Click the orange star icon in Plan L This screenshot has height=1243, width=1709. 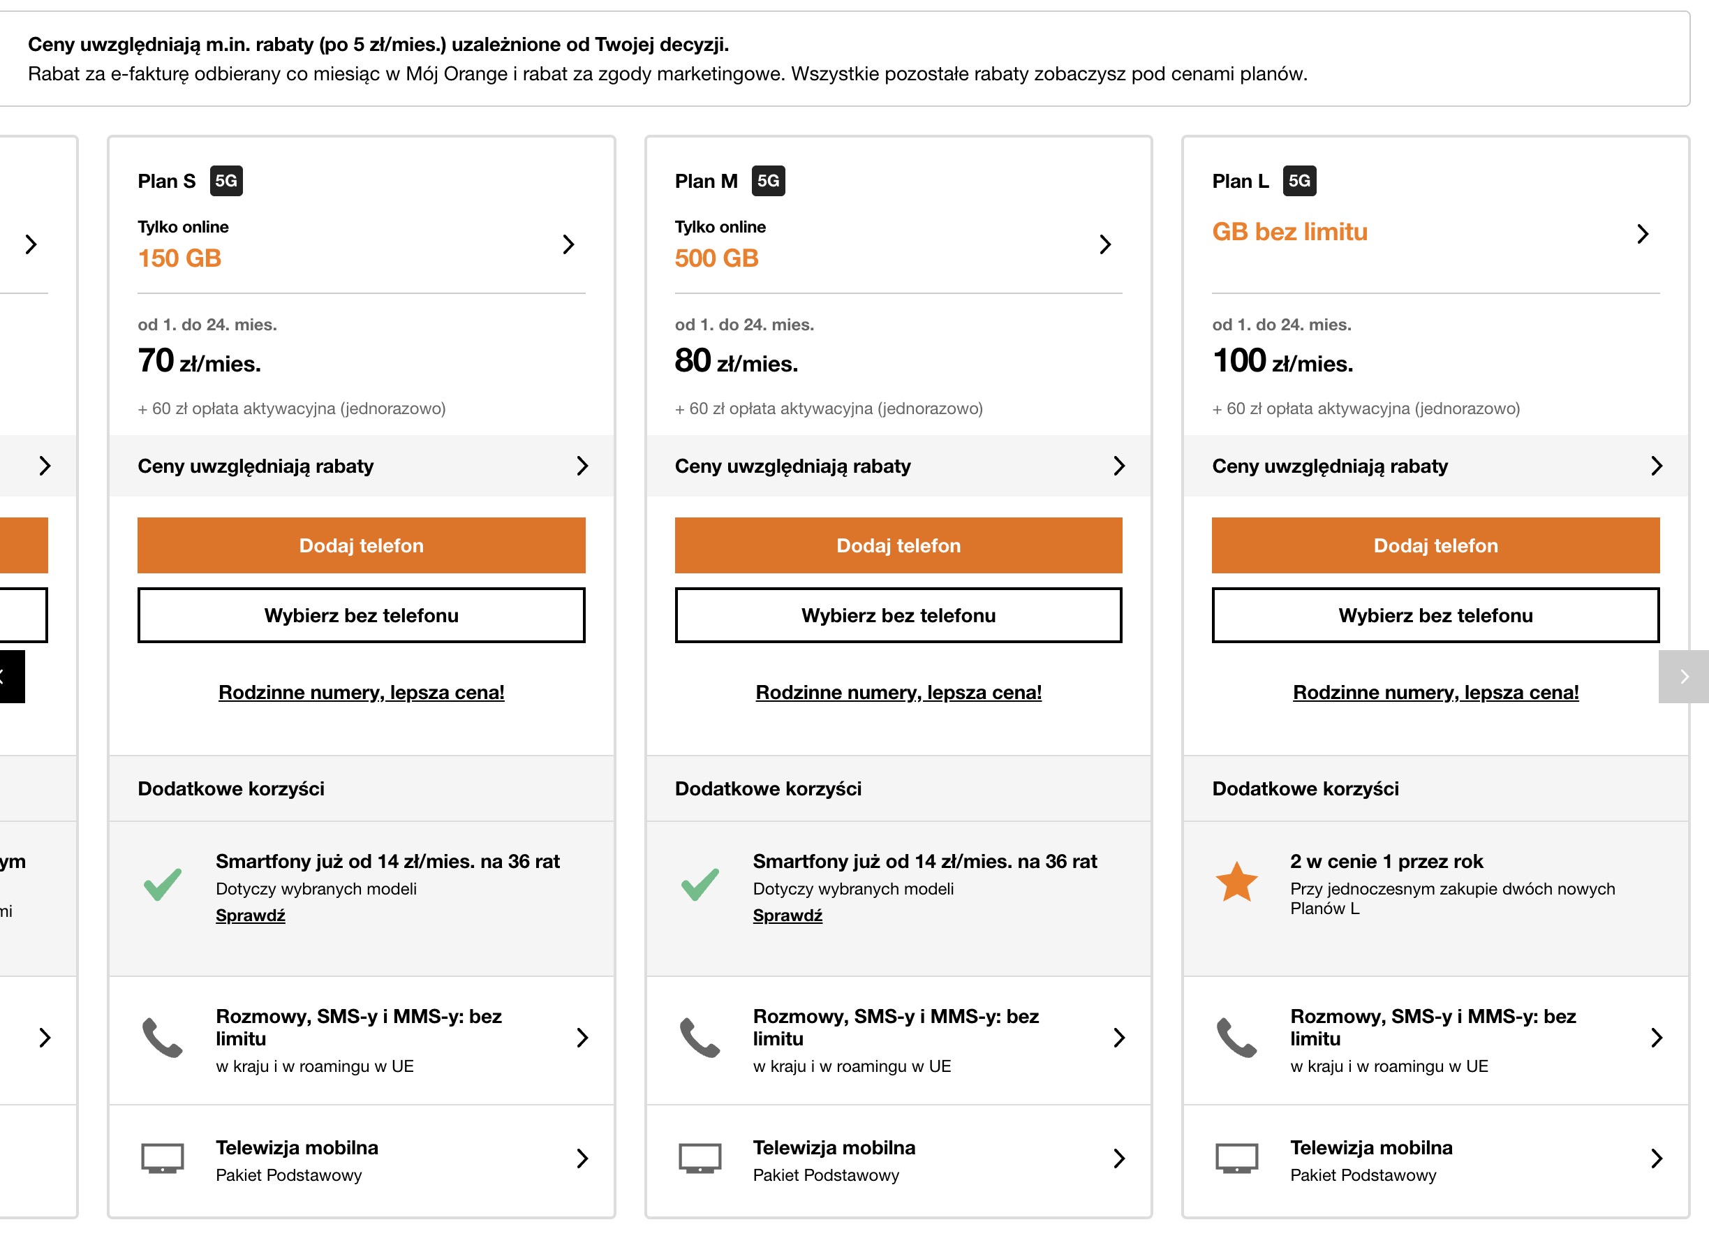(1236, 881)
